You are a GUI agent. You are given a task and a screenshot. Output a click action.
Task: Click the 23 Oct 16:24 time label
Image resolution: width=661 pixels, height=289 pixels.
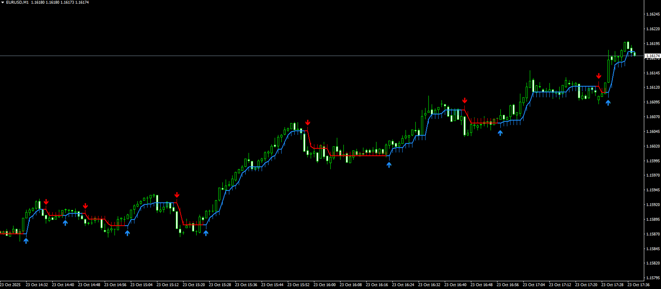(x=403, y=285)
